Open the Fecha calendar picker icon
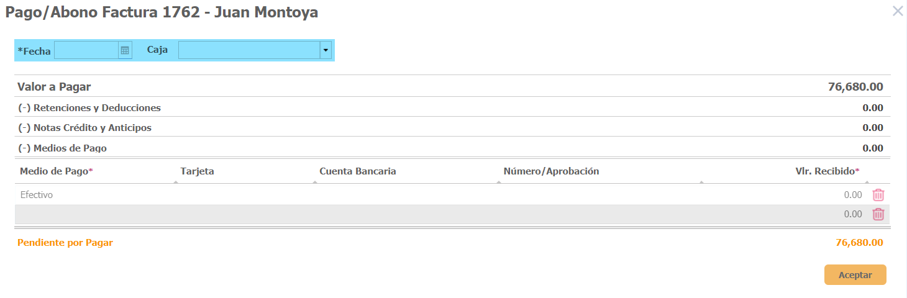This screenshot has height=298, width=907. 125,50
